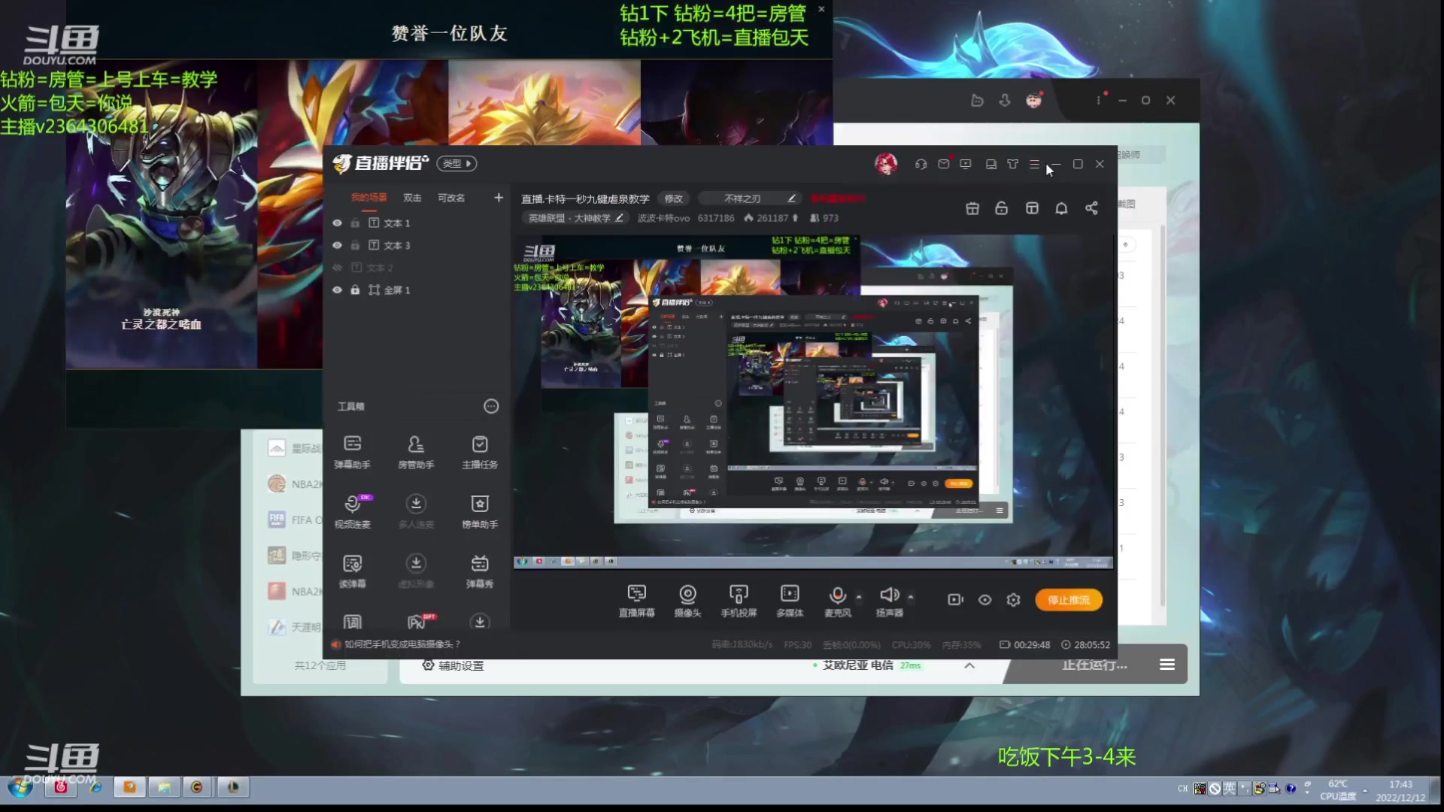1444x812 pixels.
Task: Open customer service headset icon
Action: pos(921,164)
